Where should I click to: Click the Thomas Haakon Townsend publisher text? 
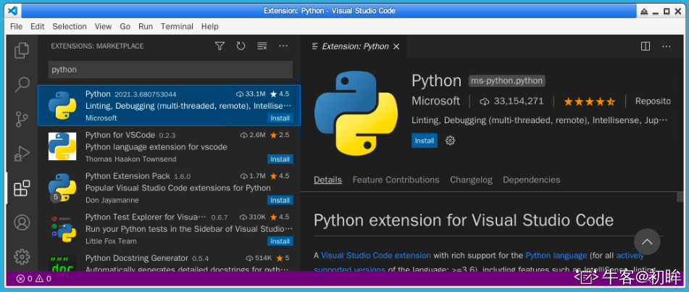(130, 159)
